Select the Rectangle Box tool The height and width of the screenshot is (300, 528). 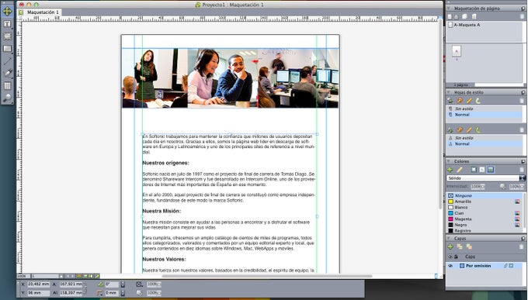pyautogui.click(x=7, y=49)
